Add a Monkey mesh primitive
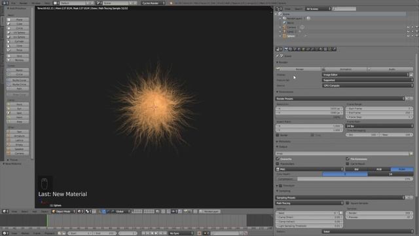 18,60
